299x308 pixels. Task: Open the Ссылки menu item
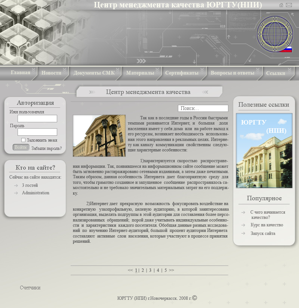(x=275, y=73)
